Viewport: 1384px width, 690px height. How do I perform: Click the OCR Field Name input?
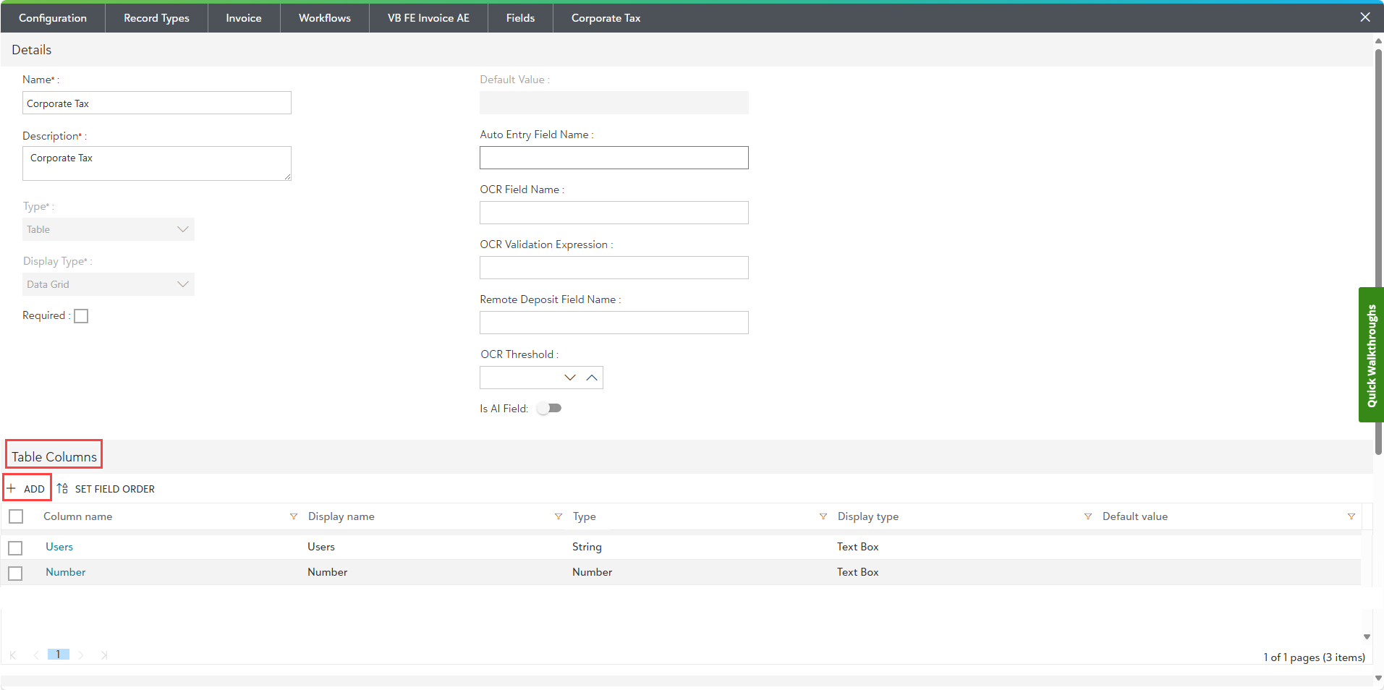[614, 213]
